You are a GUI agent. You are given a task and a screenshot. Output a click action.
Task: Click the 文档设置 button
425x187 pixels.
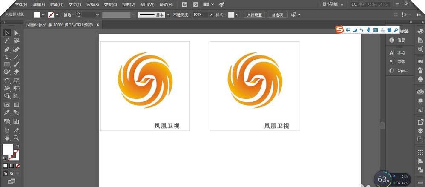pyautogui.click(x=256, y=14)
